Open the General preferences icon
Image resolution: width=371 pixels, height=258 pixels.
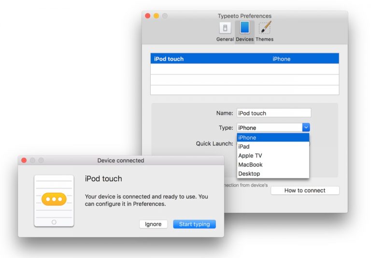pyautogui.click(x=225, y=28)
